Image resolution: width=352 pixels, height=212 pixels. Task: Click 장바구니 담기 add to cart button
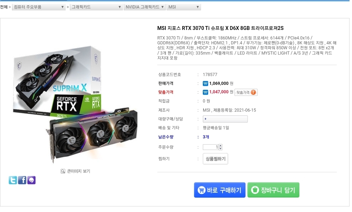click(x=273, y=191)
